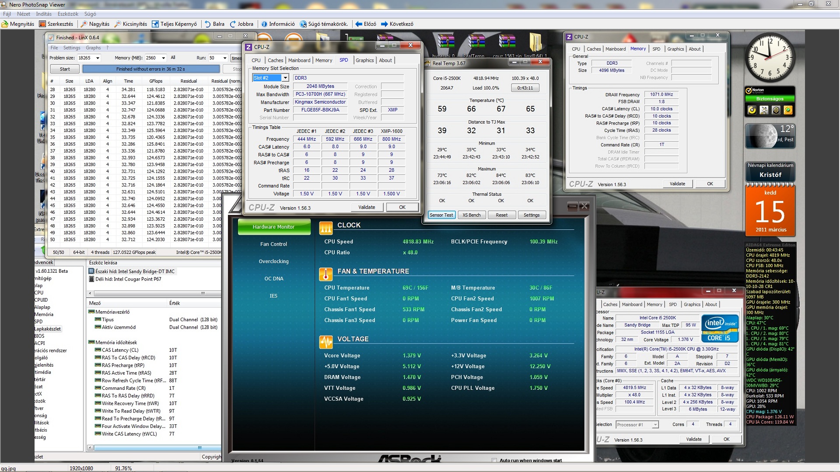The height and width of the screenshot is (472, 840).
Task: Switch to the CPU-Z Graphics tab
Action: click(364, 60)
